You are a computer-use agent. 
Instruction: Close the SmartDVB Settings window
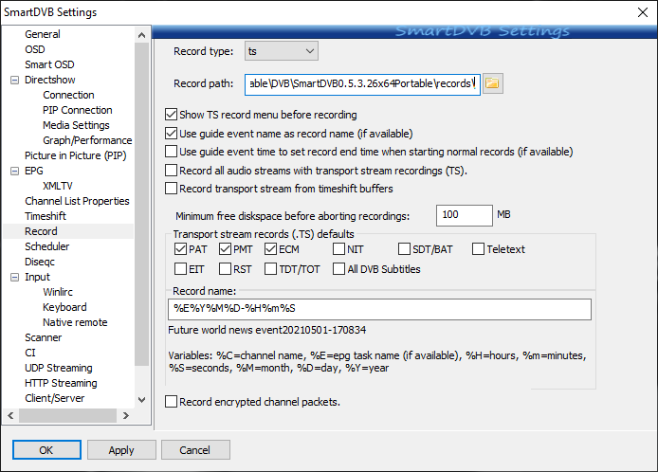coord(643,12)
